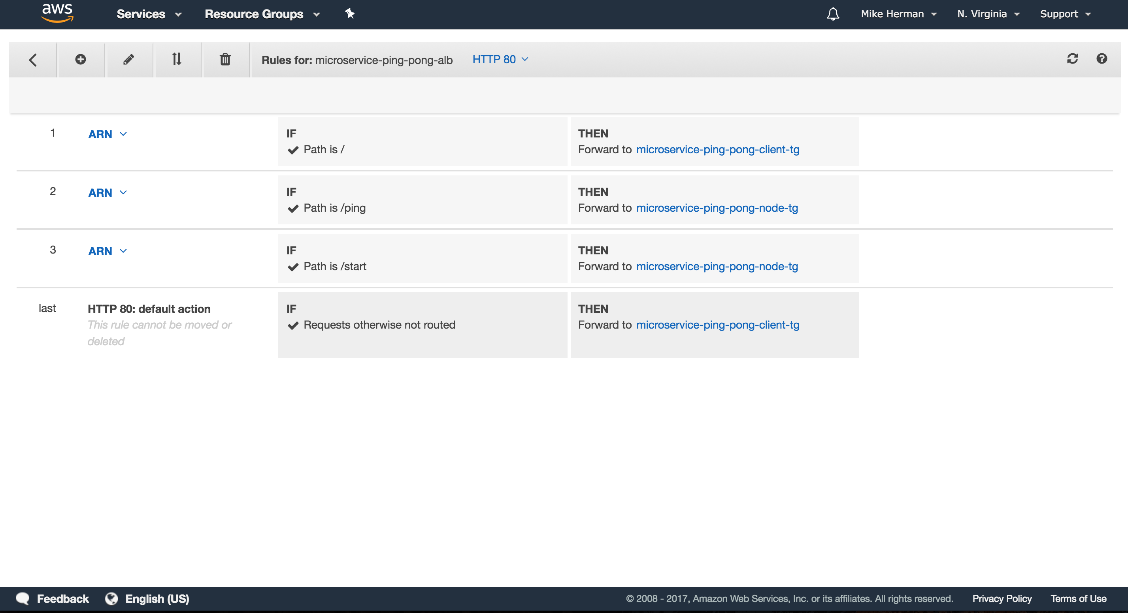This screenshot has height=613, width=1128.
Task: Click the pin icon in navigation bar
Action: [349, 13]
